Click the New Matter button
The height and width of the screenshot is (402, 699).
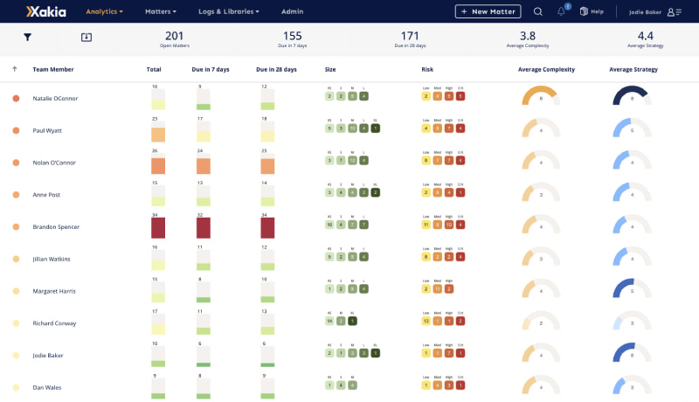point(488,11)
